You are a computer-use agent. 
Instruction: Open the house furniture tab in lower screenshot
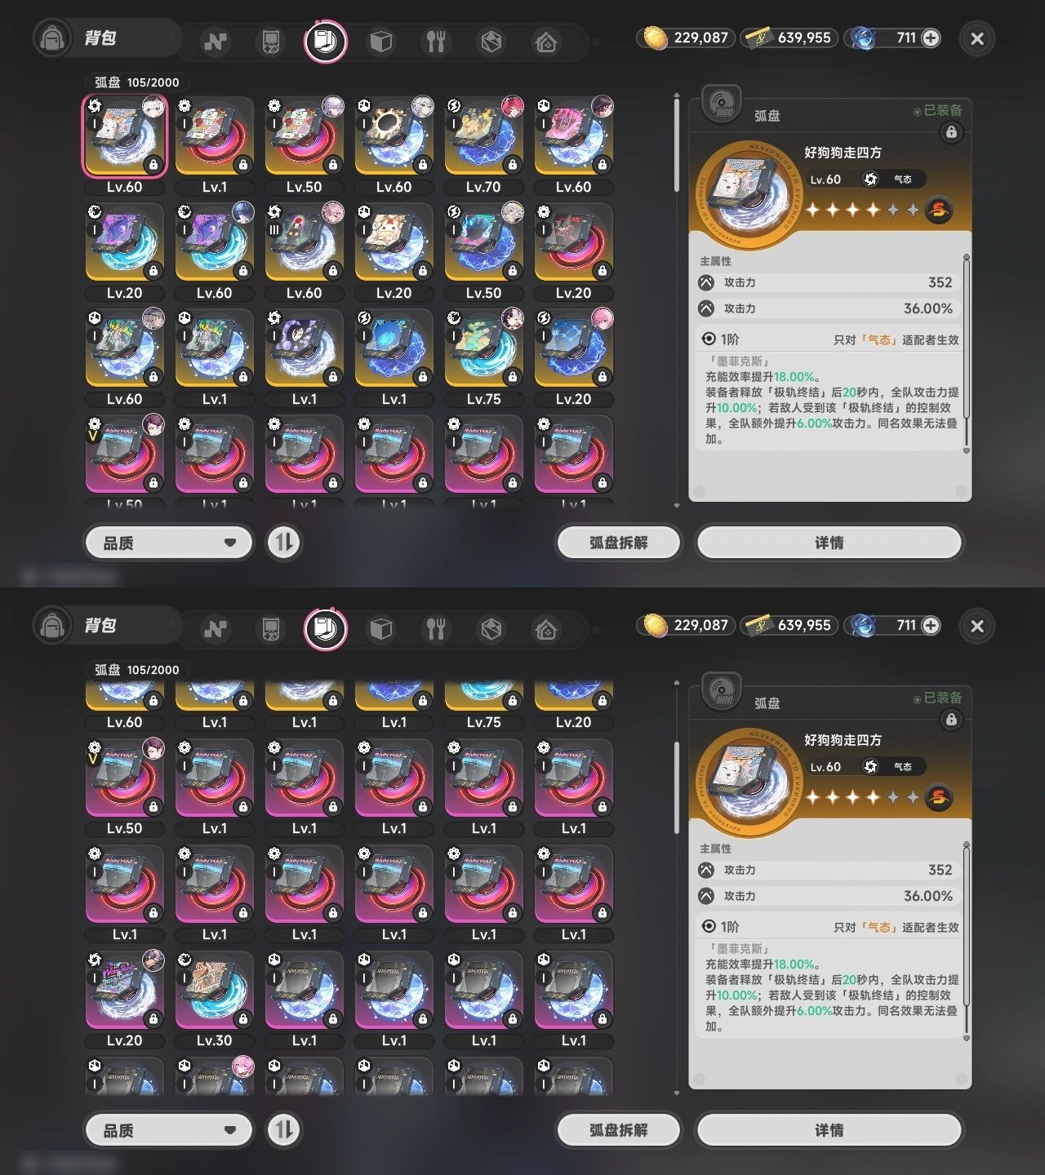546,628
